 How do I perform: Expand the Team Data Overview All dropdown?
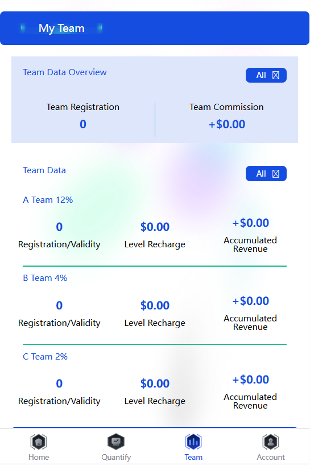coord(266,75)
